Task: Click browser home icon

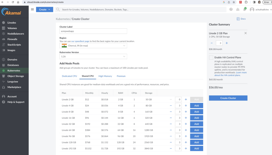Action: coord(18,2)
